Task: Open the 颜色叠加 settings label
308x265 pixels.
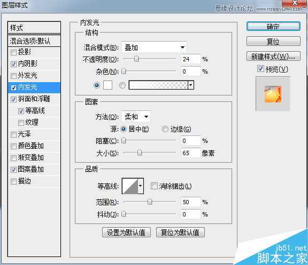Action: click(x=31, y=146)
